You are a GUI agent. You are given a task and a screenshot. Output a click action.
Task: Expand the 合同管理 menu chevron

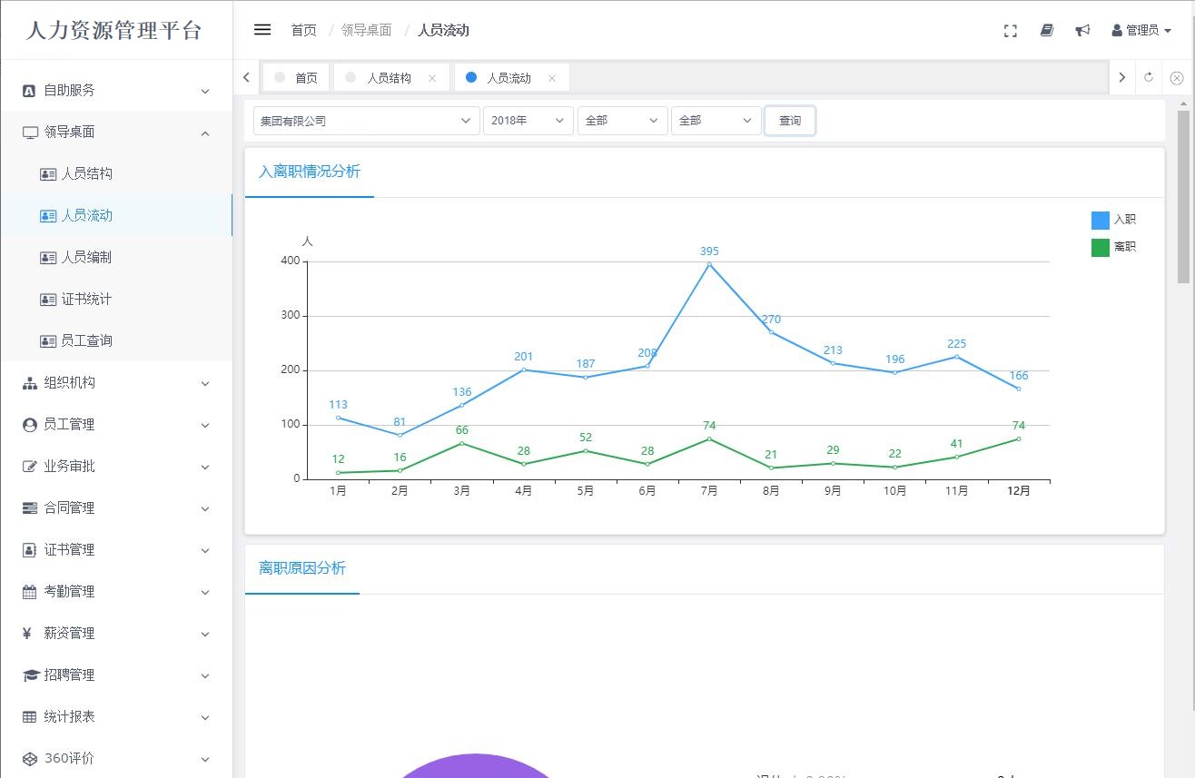(x=205, y=508)
